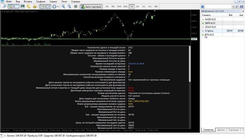Image resolution: width=245 pixels, height=138 pixels.
Task: Open the Файл menu
Action: point(9,2)
